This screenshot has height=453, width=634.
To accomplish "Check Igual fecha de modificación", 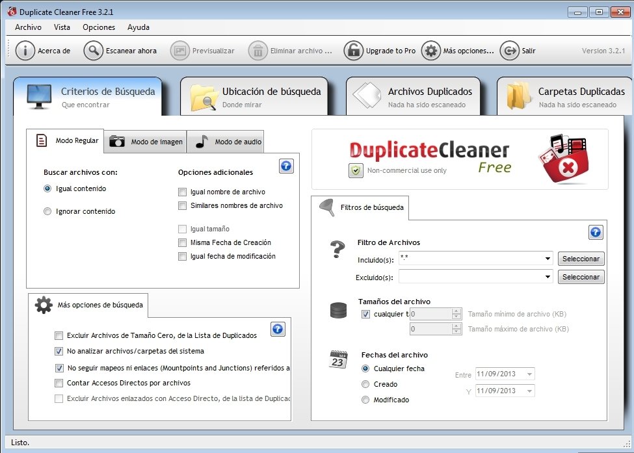I will [183, 257].
